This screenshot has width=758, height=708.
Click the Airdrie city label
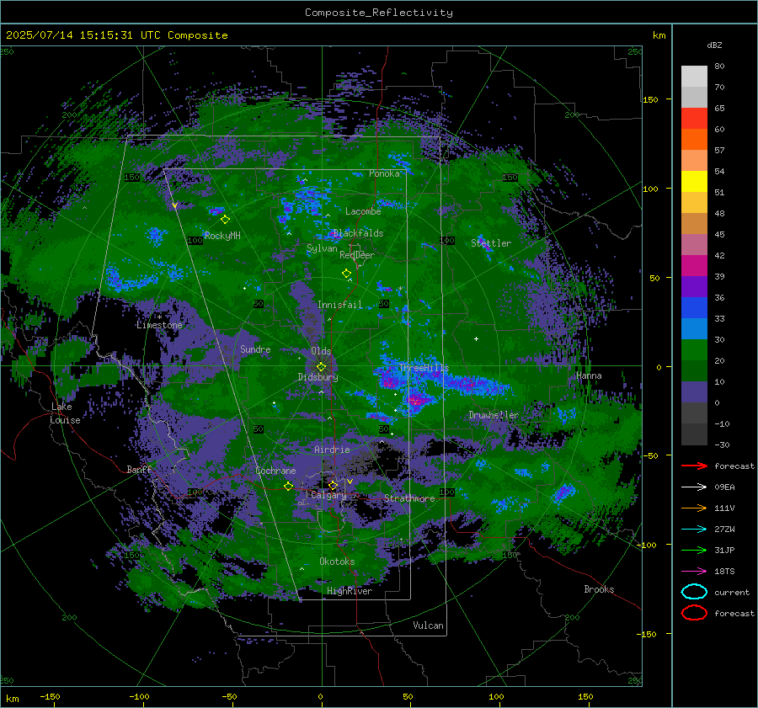[x=332, y=450]
